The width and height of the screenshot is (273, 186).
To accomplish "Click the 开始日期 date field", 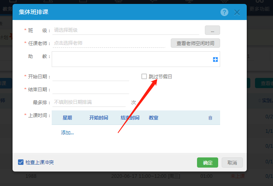I will click(91, 77).
